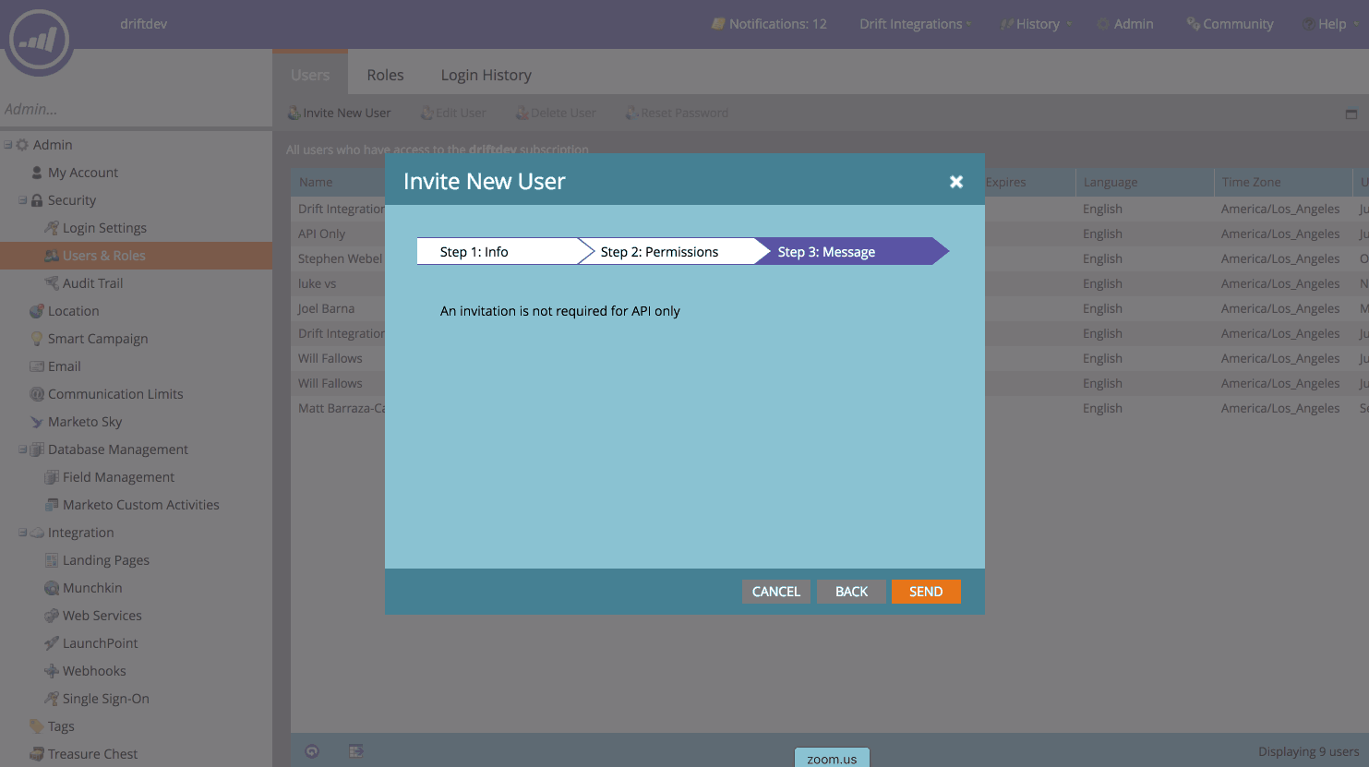Click the CANCEL button
Screen dimensions: 1369x767
[776, 592]
